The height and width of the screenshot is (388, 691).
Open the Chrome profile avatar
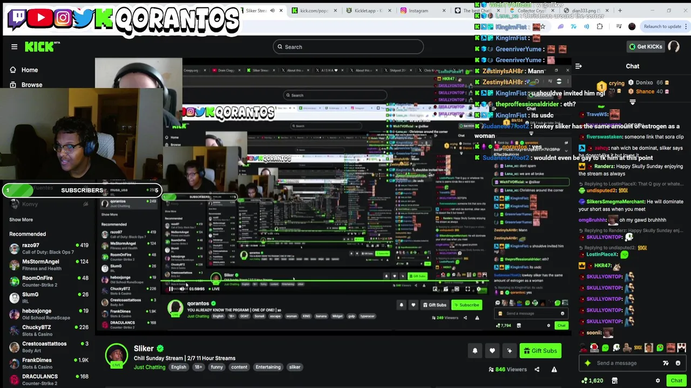tap(632, 26)
